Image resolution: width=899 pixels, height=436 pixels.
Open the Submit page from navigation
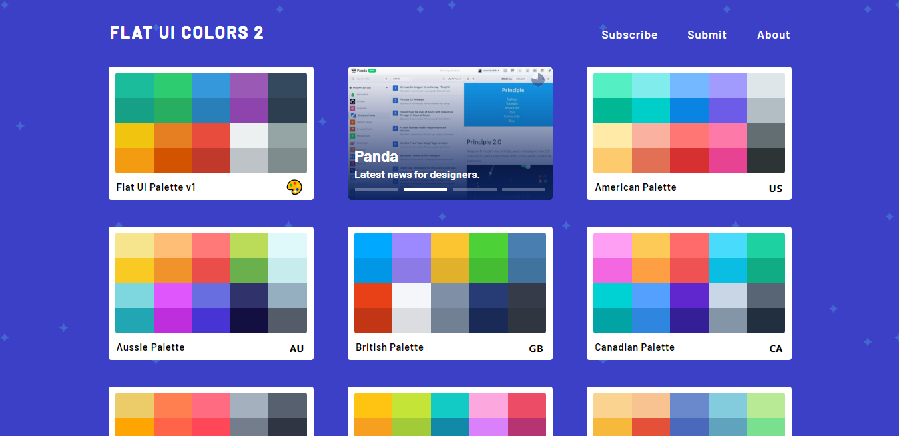click(707, 35)
